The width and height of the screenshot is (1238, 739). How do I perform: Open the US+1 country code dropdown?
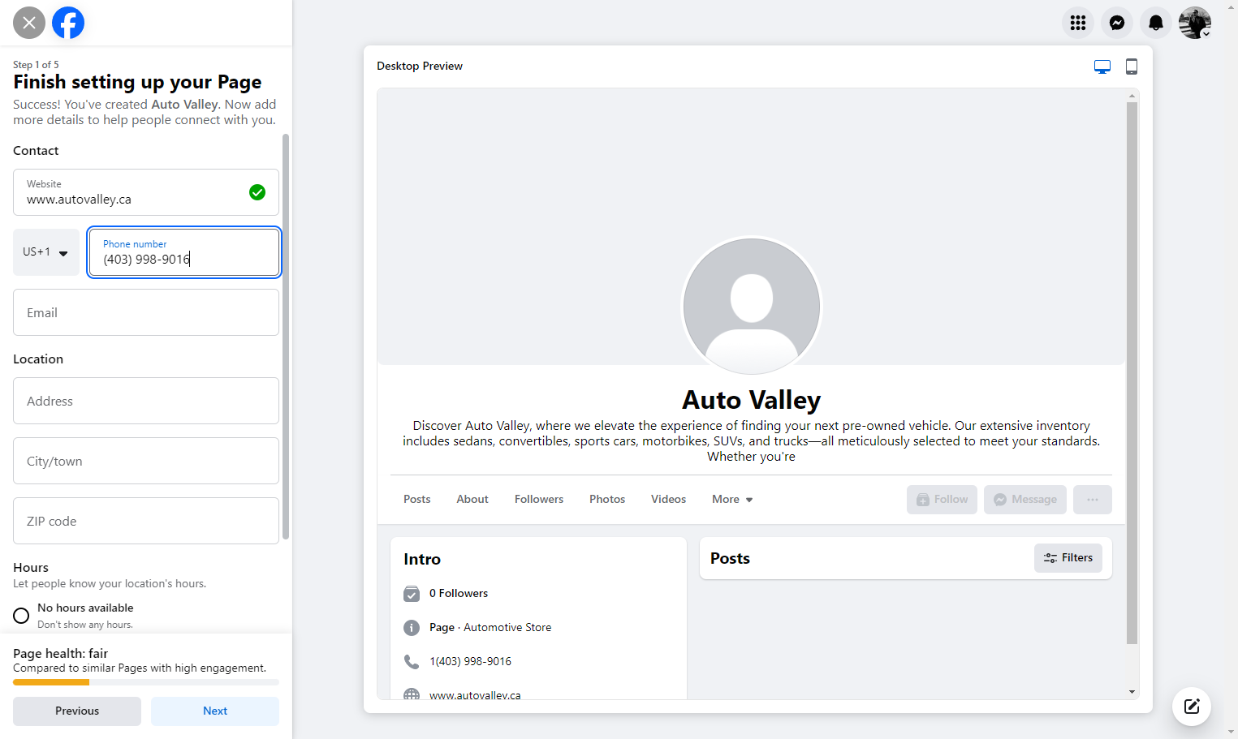[x=46, y=252]
